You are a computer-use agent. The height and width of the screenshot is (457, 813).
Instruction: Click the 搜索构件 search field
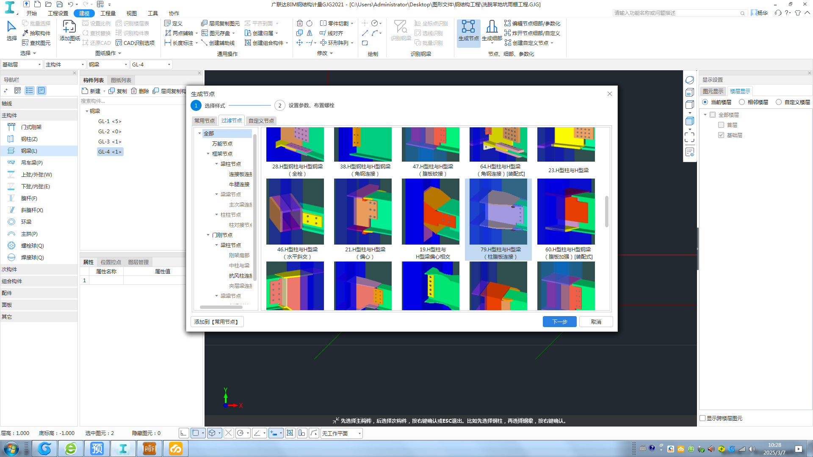(x=132, y=101)
